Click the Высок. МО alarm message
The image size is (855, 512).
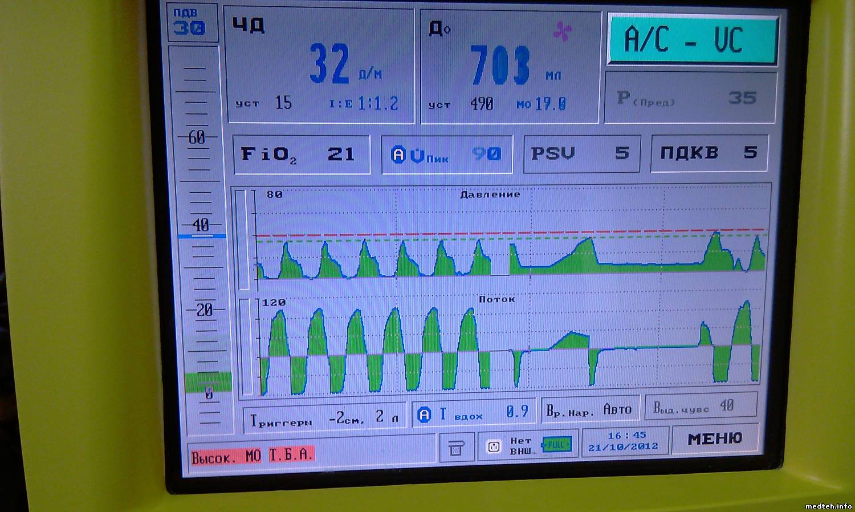click(x=251, y=456)
